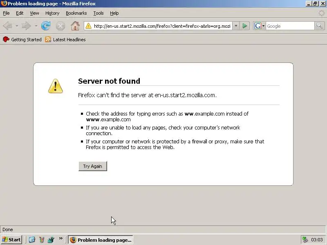The height and width of the screenshot is (245, 327).
Task: Go to the Home page icon
Action: tap(75, 26)
